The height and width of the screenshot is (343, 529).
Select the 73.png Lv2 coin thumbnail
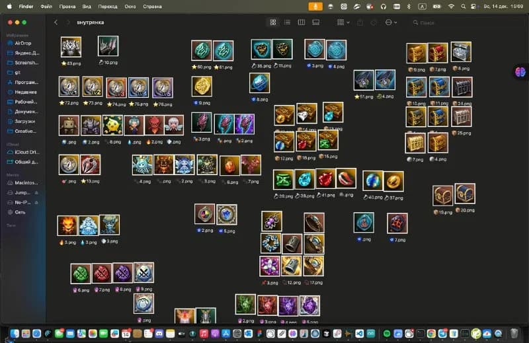93,87
